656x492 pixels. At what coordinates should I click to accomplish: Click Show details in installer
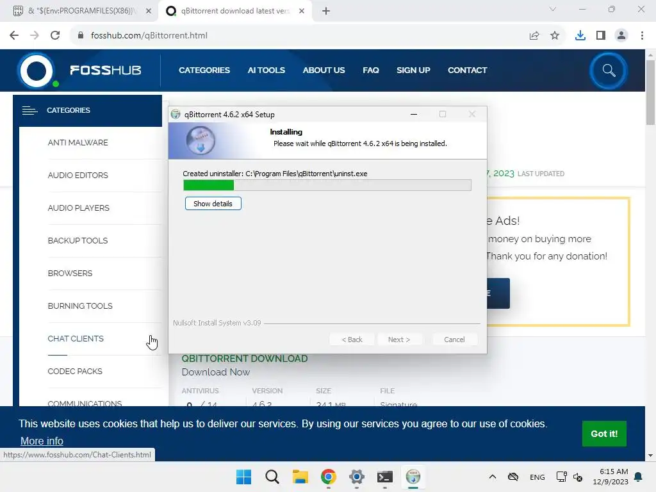[213, 204]
